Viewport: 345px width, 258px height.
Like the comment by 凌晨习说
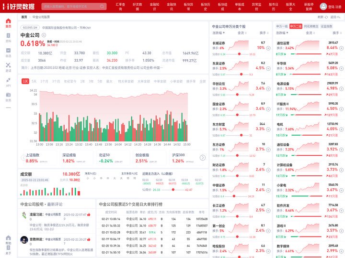[89, 215]
